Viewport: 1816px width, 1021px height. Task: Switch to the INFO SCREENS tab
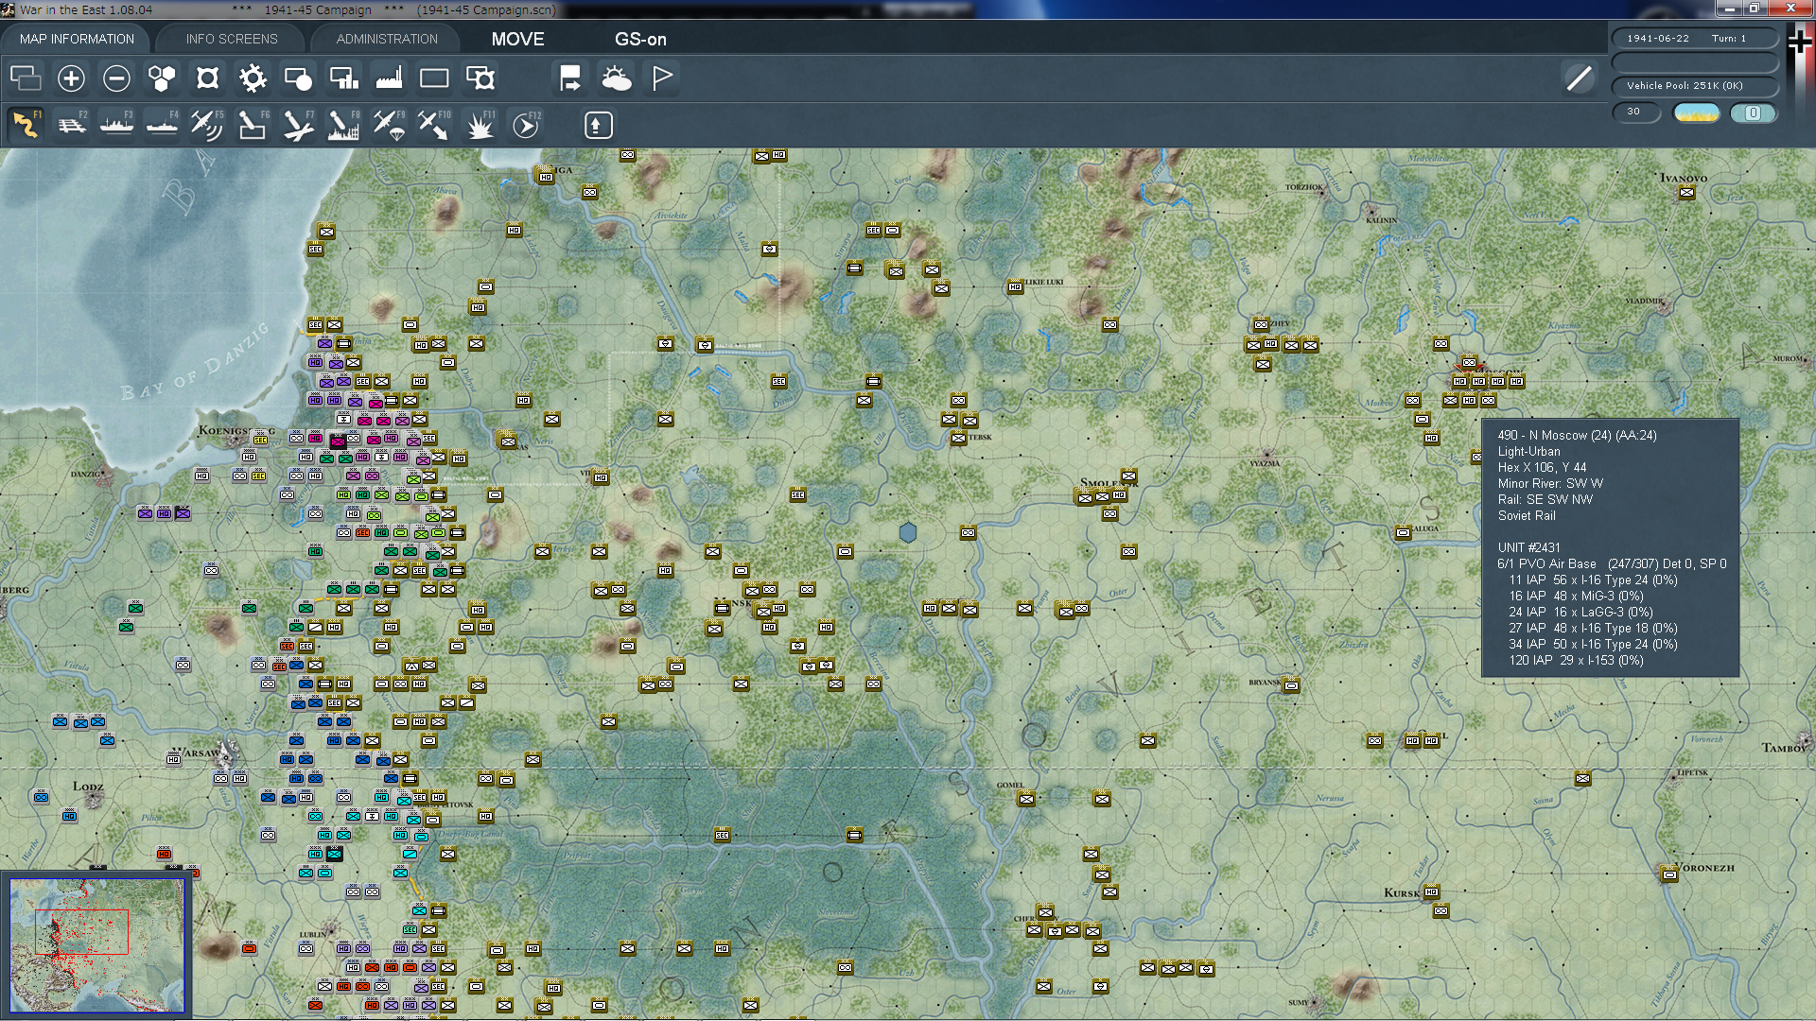coord(232,39)
